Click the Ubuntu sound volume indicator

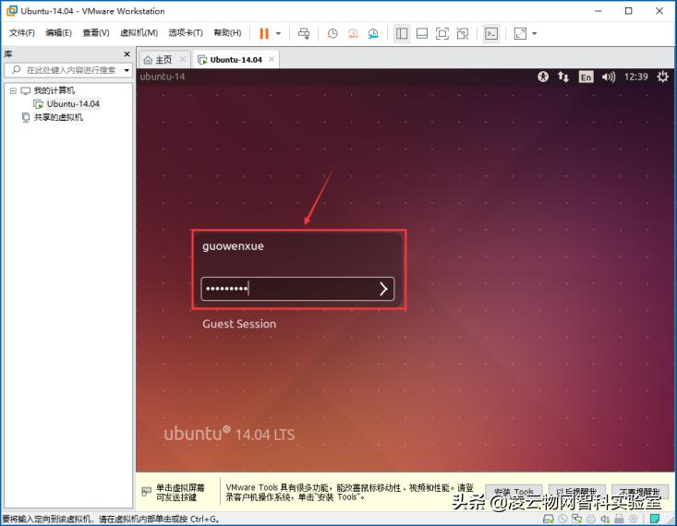609,77
